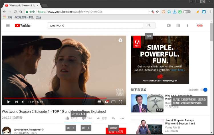Open the upload video camera icon

tap(169, 25)
